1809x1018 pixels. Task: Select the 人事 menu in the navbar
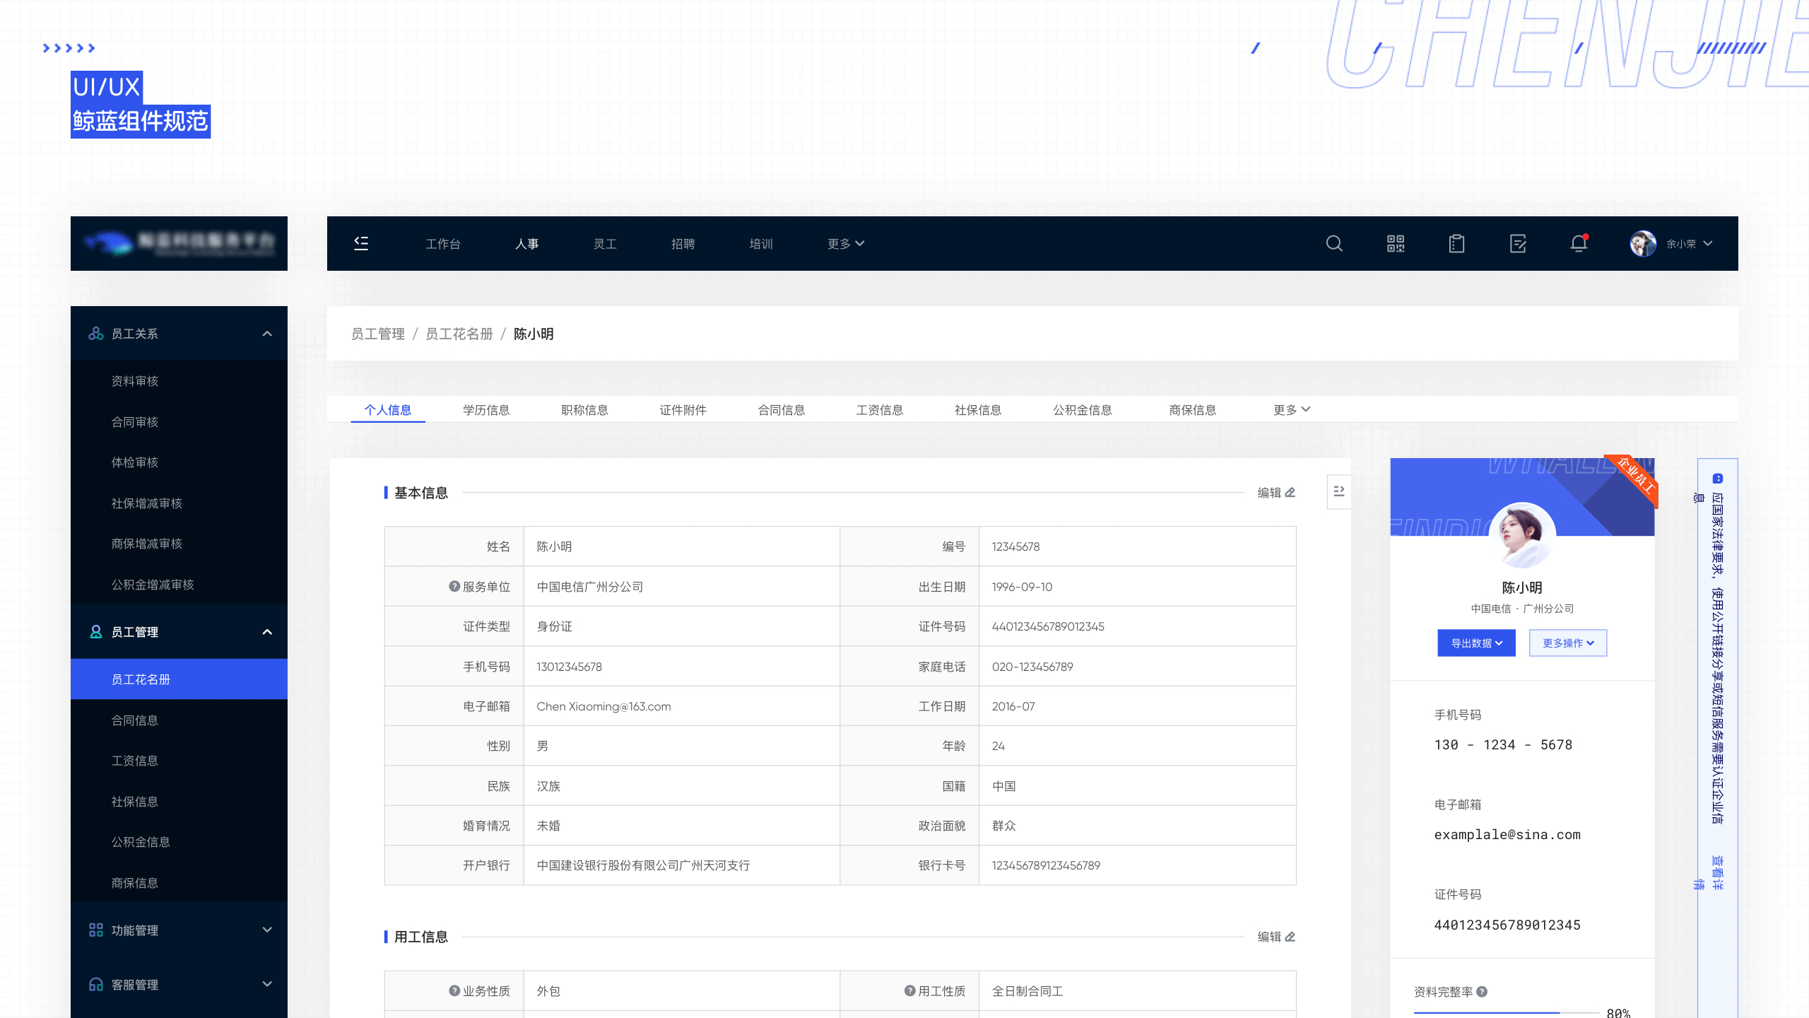click(527, 243)
